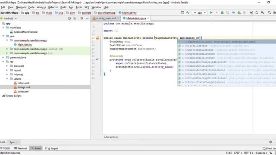Click the warning bulb gutter icon on line 11

tap(98, 38)
